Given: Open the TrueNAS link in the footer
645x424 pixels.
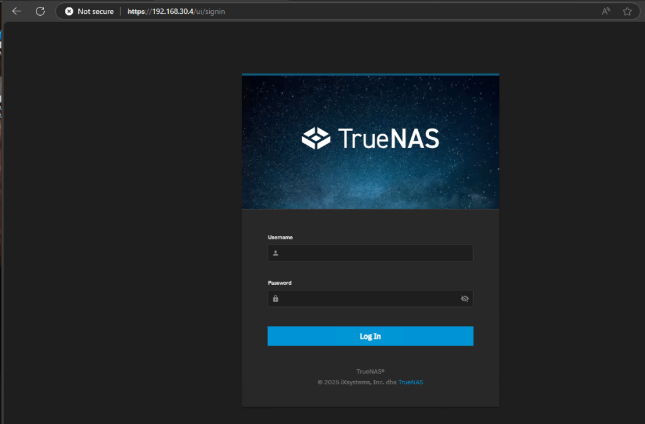Looking at the screenshot, I should [411, 382].
